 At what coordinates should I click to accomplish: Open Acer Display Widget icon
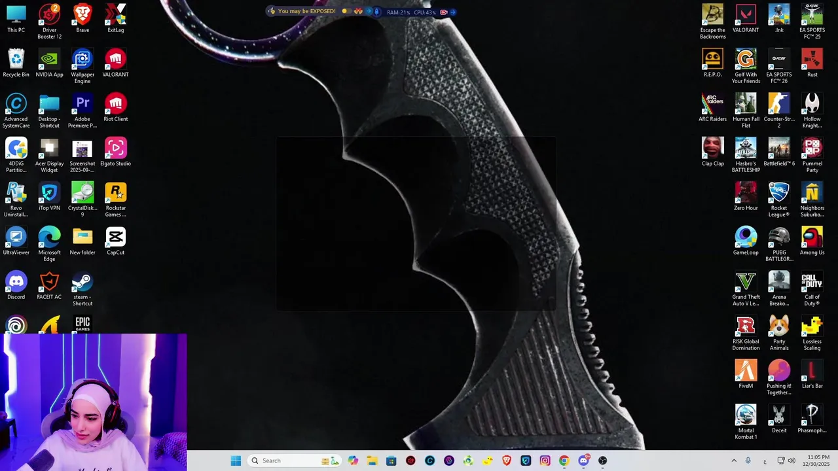click(49, 156)
